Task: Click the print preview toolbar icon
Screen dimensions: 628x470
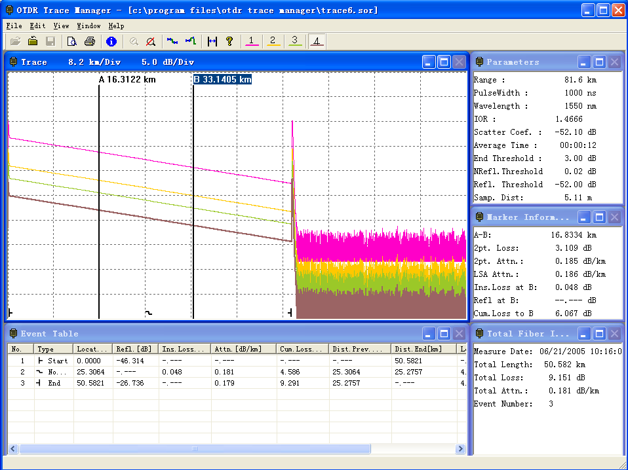Action: pyautogui.click(x=71, y=41)
